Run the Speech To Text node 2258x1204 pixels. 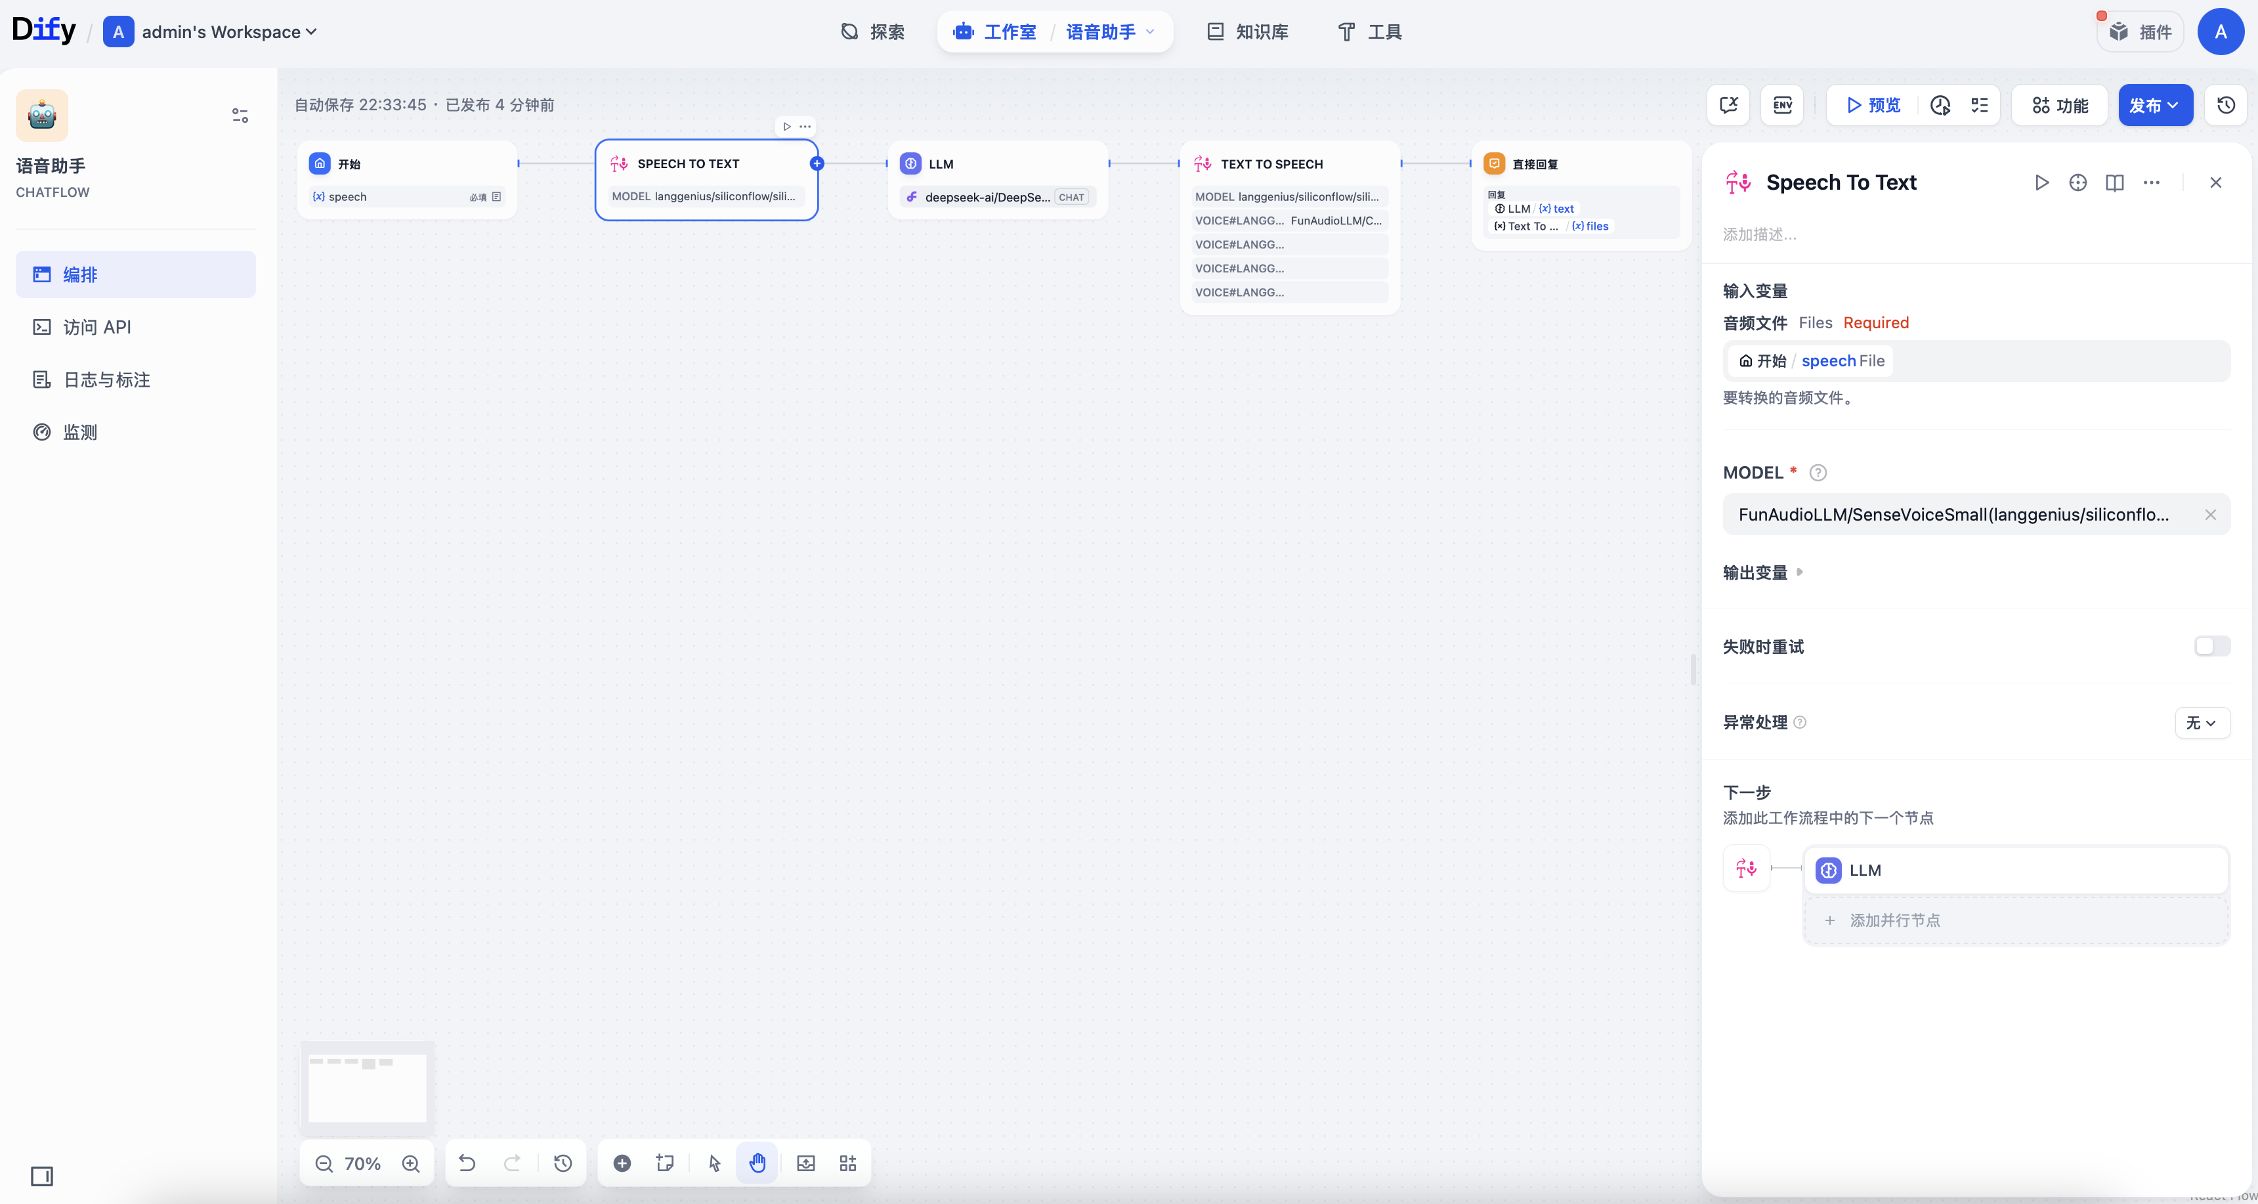click(x=2041, y=183)
